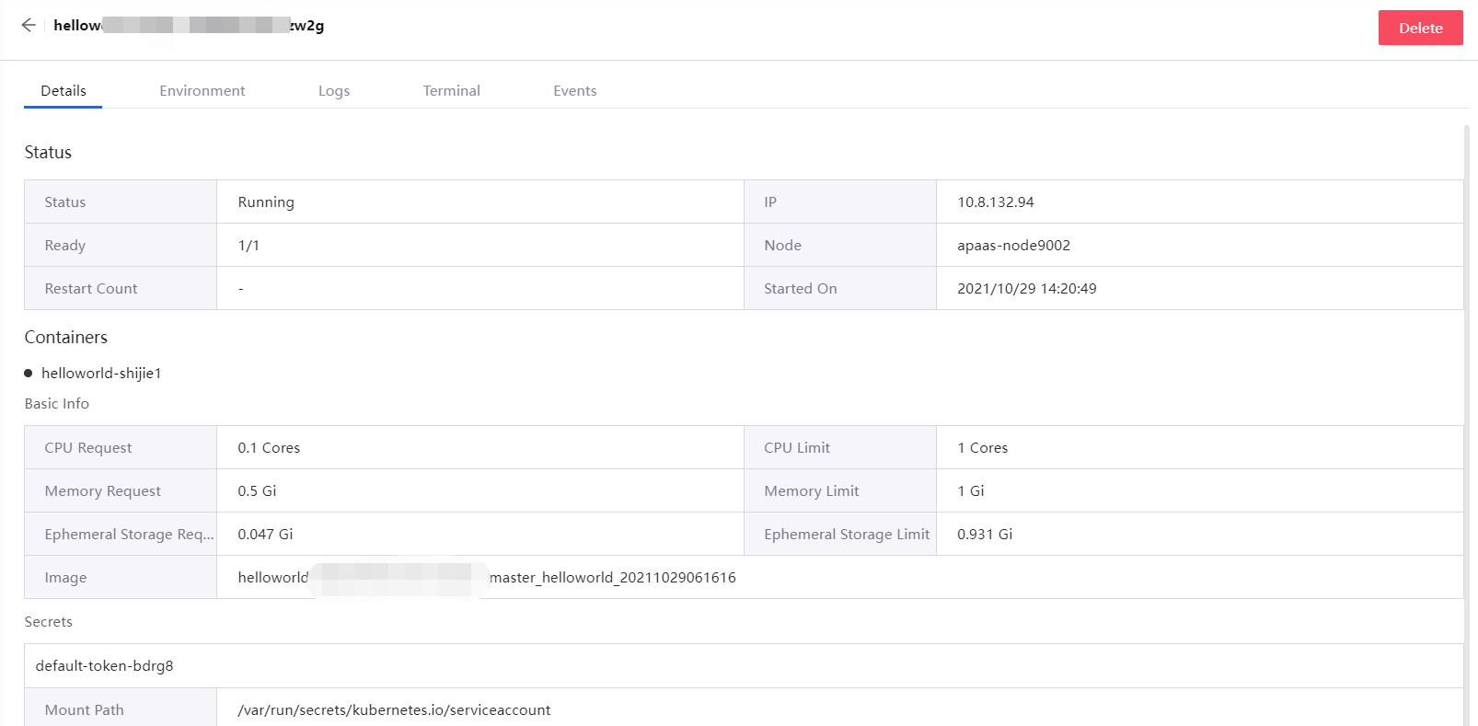Click the truncated Ephemeral Storage Req... label
1478x726 pixels.
click(129, 535)
